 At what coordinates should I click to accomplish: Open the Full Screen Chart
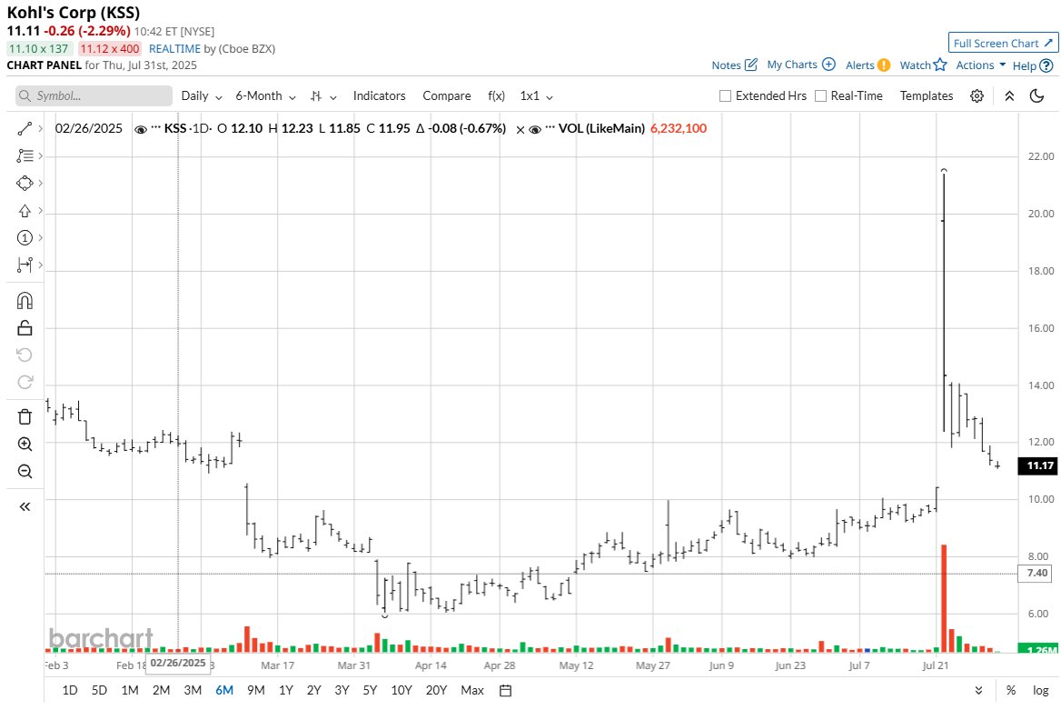(x=1003, y=44)
